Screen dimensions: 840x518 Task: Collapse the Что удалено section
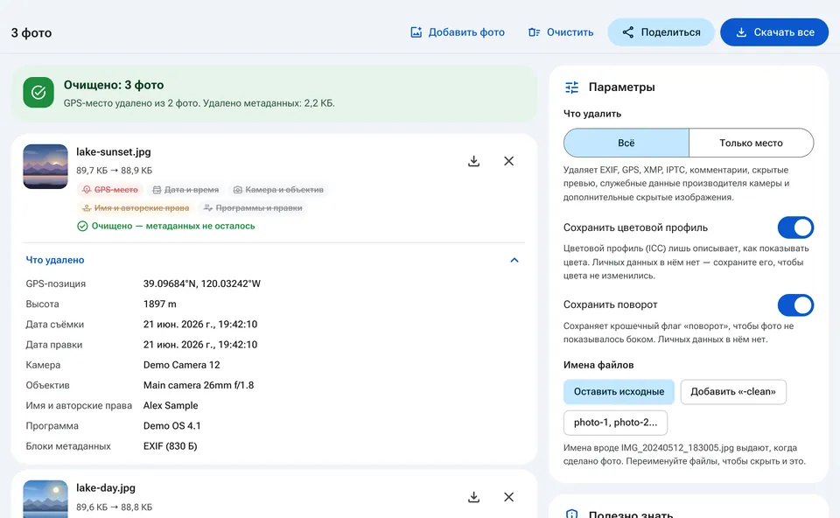point(274,260)
